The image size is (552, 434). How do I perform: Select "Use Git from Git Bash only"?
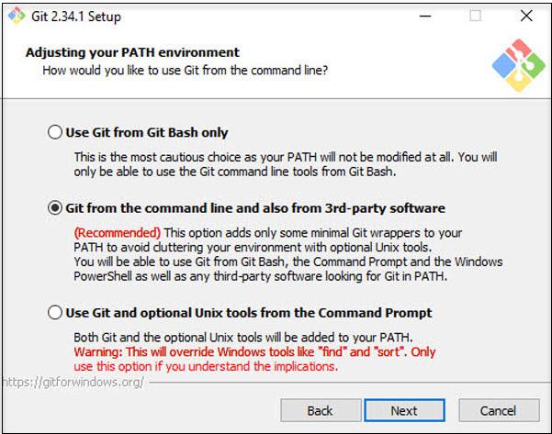pos(55,133)
